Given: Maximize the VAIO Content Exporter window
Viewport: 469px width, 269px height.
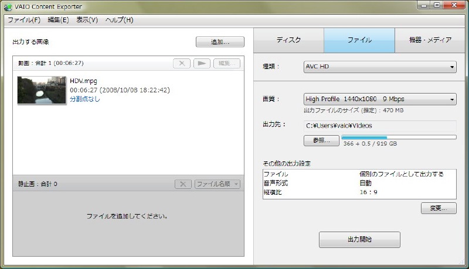Looking at the screenshot, I should click(x=437, y=5).
